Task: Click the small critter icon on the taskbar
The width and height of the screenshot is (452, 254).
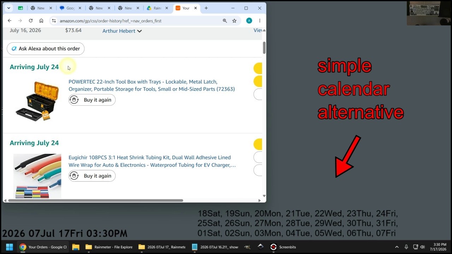Action: (x=248, y=247)
